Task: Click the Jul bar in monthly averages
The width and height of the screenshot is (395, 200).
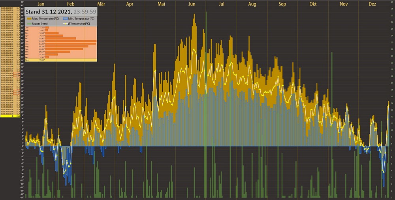Action: [70, 44]
